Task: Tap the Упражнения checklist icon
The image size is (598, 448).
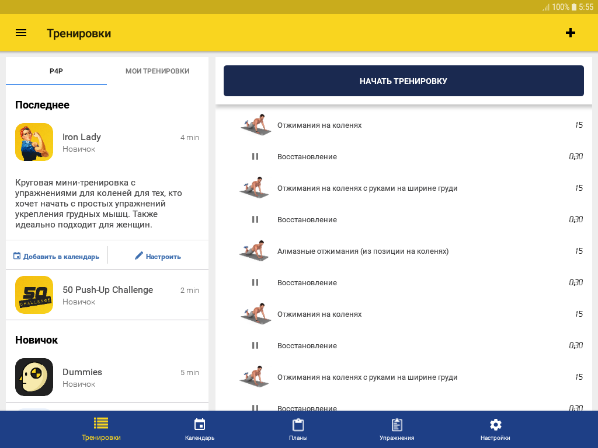Action: [x=397, y=425]
